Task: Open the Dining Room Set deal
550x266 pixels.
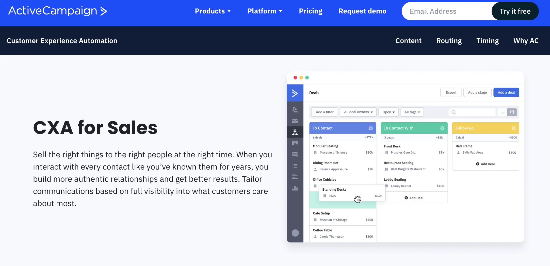Action: pyautogui.click(x=343, y=166)
